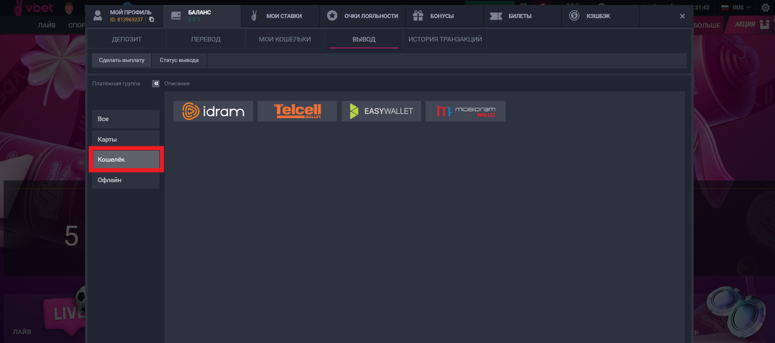Image resolution: width=775 pixels, height=343 pixels.
Task: Open the МОЙ ПРОФИЛЬ tab
Action: (x=124, y=16)
